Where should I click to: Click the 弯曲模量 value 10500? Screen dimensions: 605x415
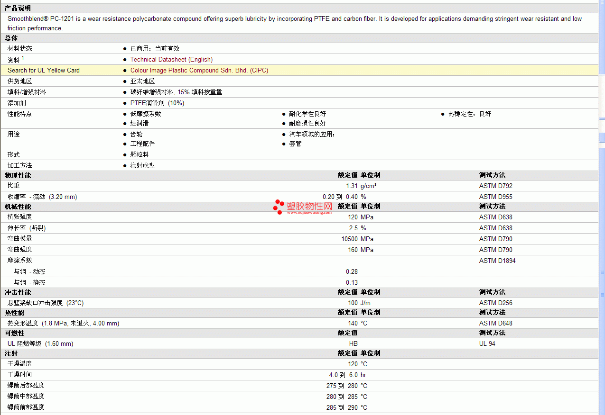pos(350,239)
